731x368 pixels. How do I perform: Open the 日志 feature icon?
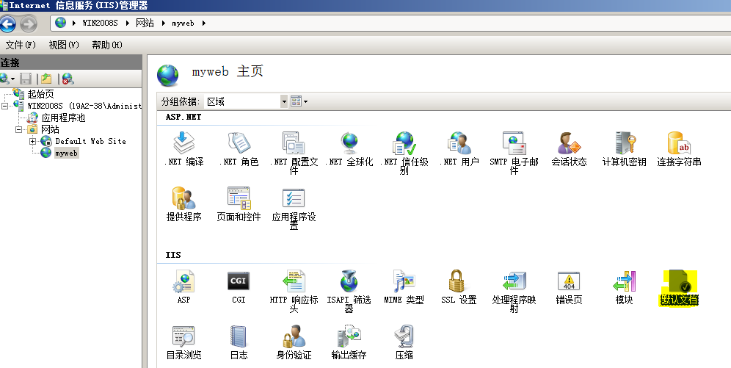[239, 336]
